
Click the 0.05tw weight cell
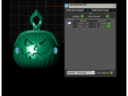[x=103, y=24]
